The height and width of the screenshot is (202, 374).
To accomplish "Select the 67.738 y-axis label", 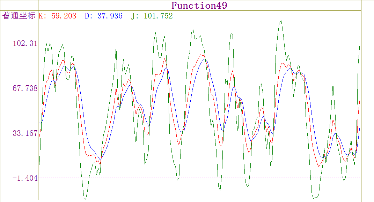I will (x=25, y=88).
